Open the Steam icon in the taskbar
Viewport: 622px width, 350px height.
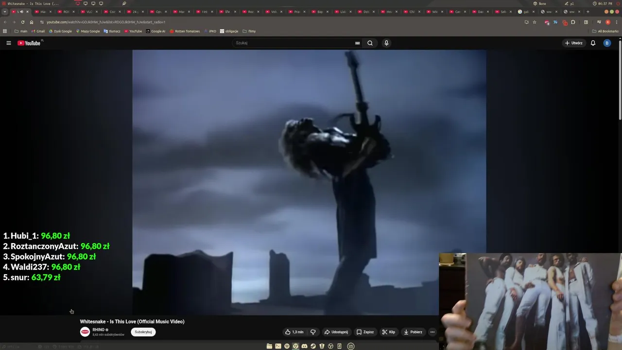pos(313,346)
